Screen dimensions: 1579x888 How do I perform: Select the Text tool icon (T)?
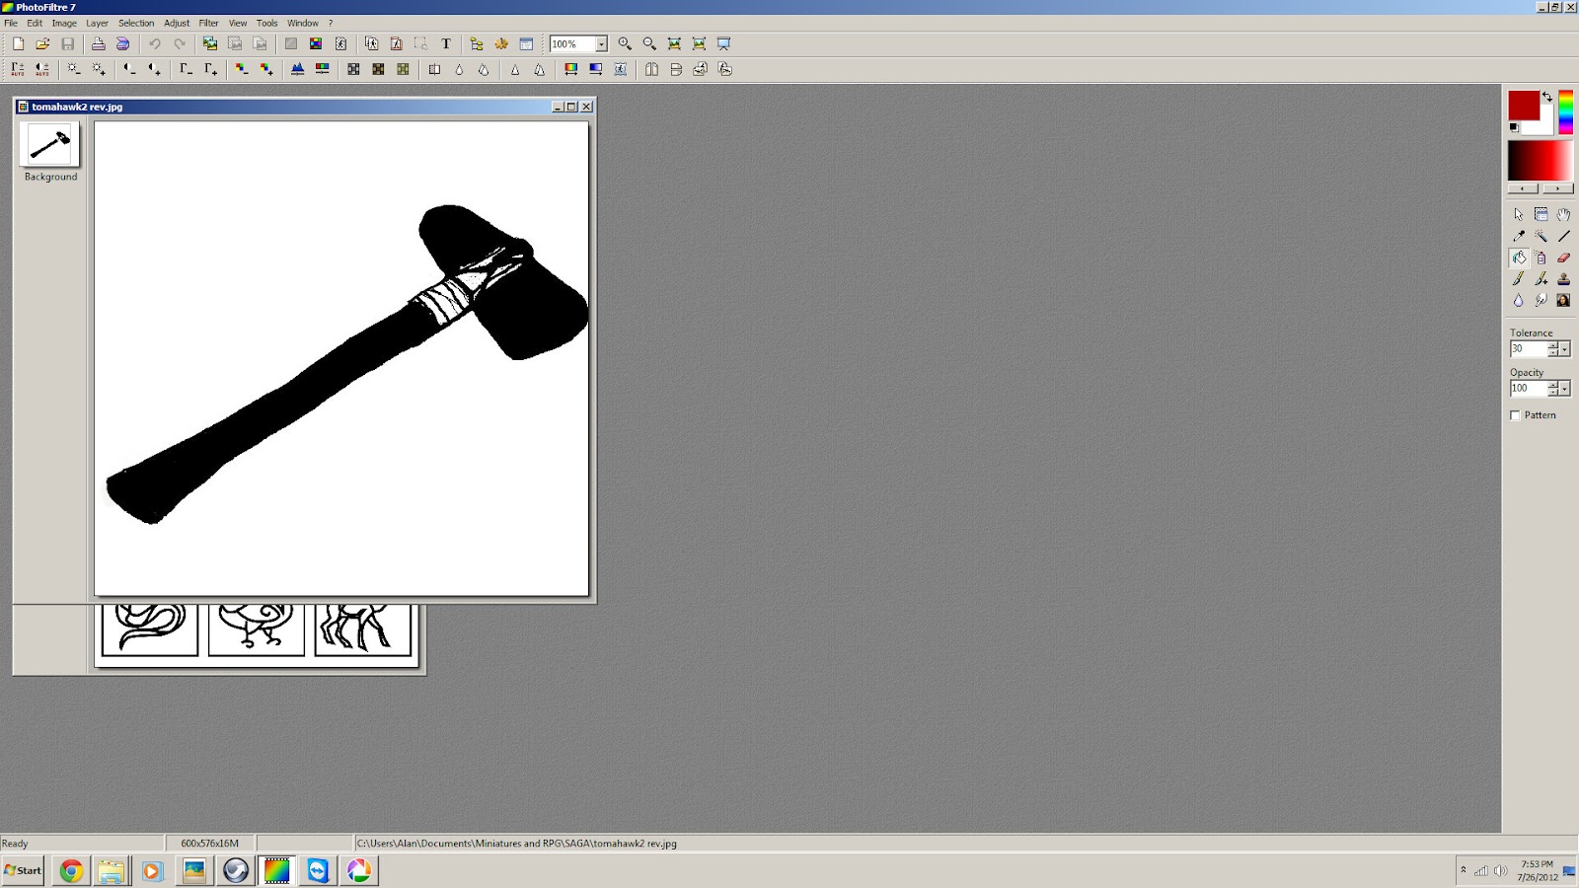[446, 43]
